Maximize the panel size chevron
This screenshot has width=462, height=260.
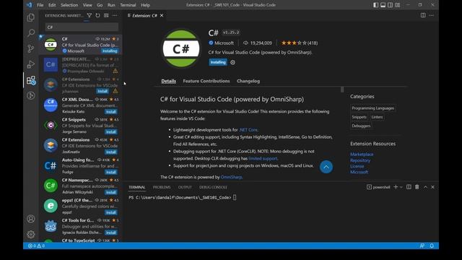coord(425,187)
